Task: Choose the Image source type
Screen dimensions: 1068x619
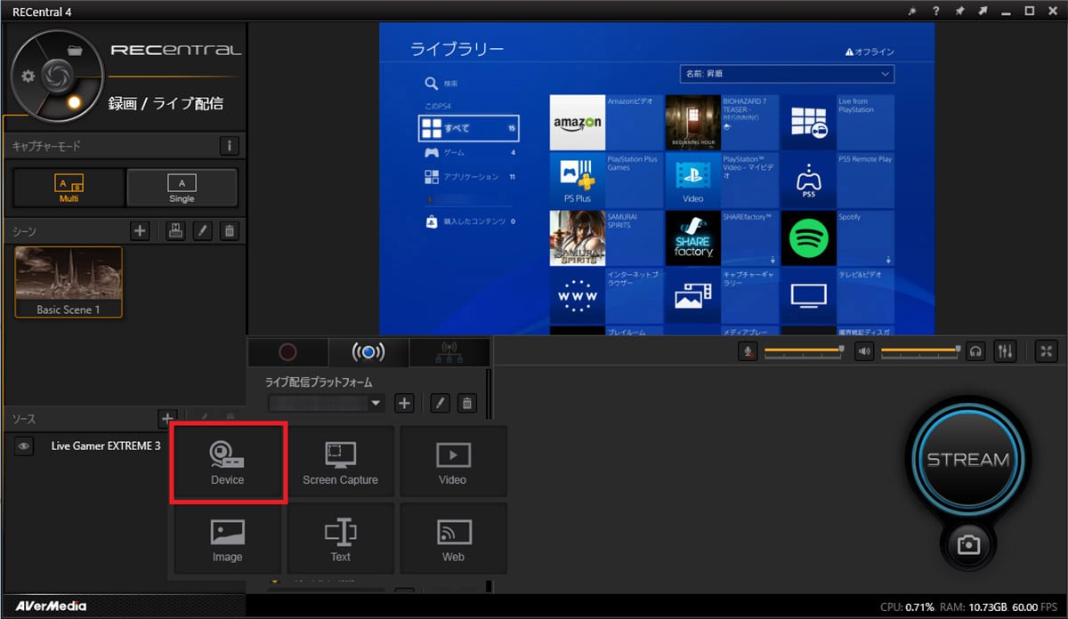Action: [x=227, y=538]
